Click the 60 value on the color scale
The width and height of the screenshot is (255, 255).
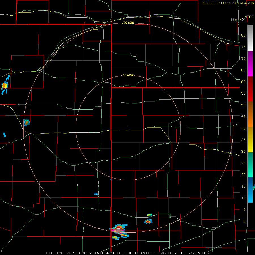click(x=243, y=82)
